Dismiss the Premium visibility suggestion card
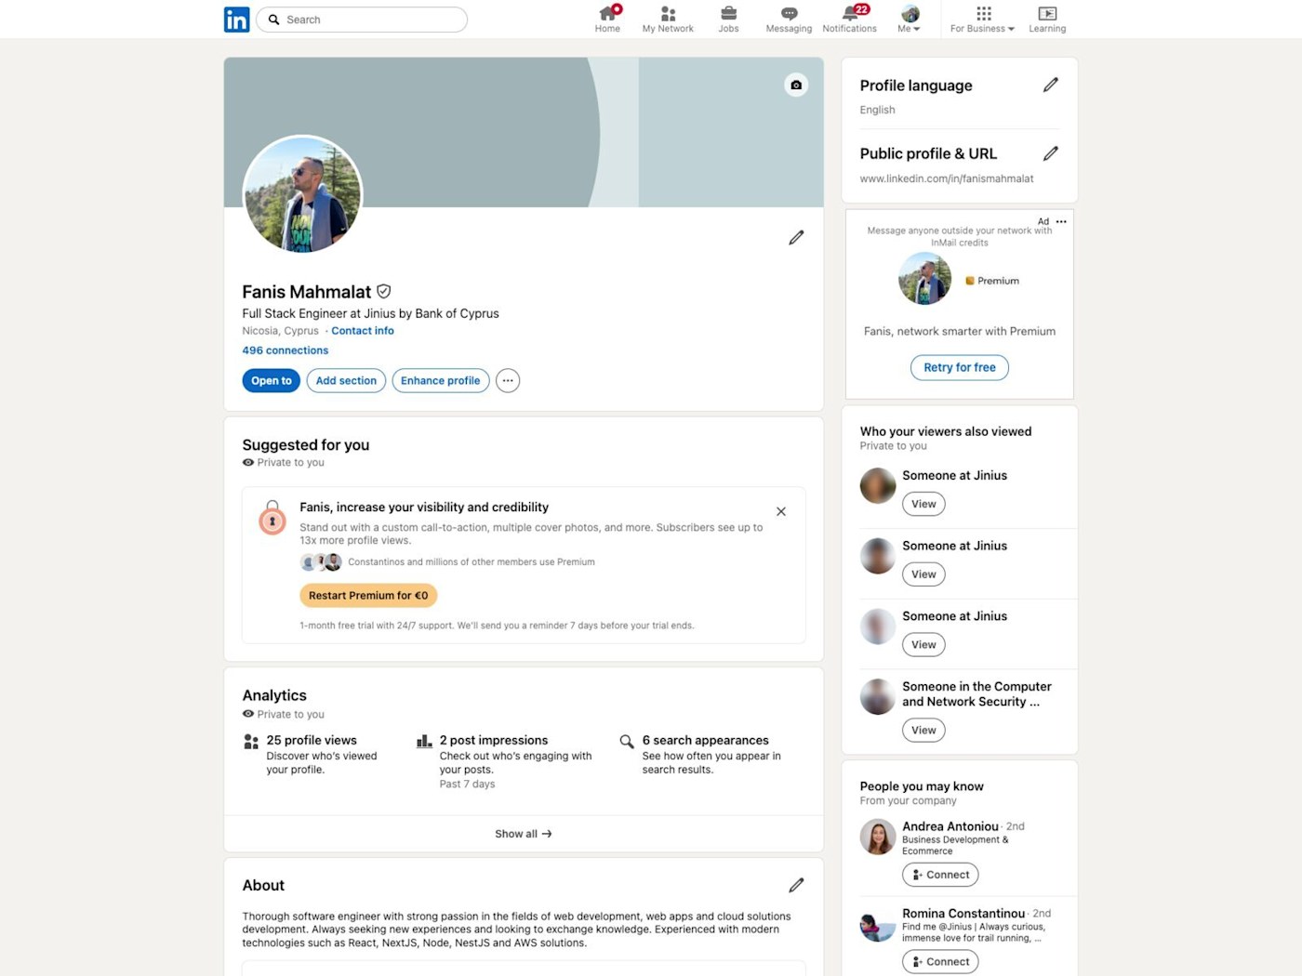The width and height of the screenshot is (1302, 976). 781,511
